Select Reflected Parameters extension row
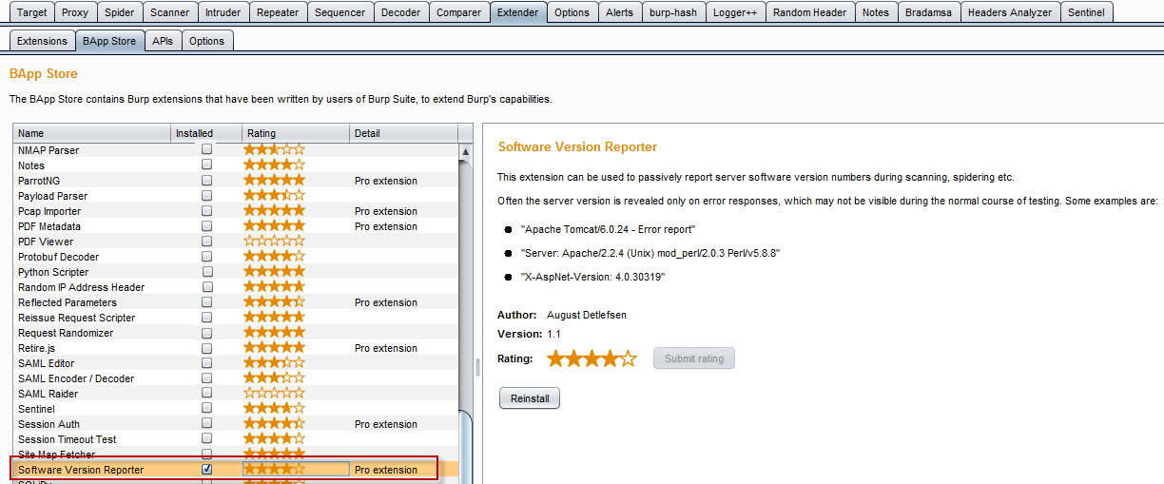1164x484 pixels. coord(236,301)
